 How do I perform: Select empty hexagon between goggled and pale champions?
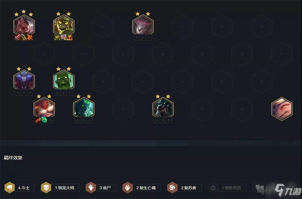[x=103, y=27]
